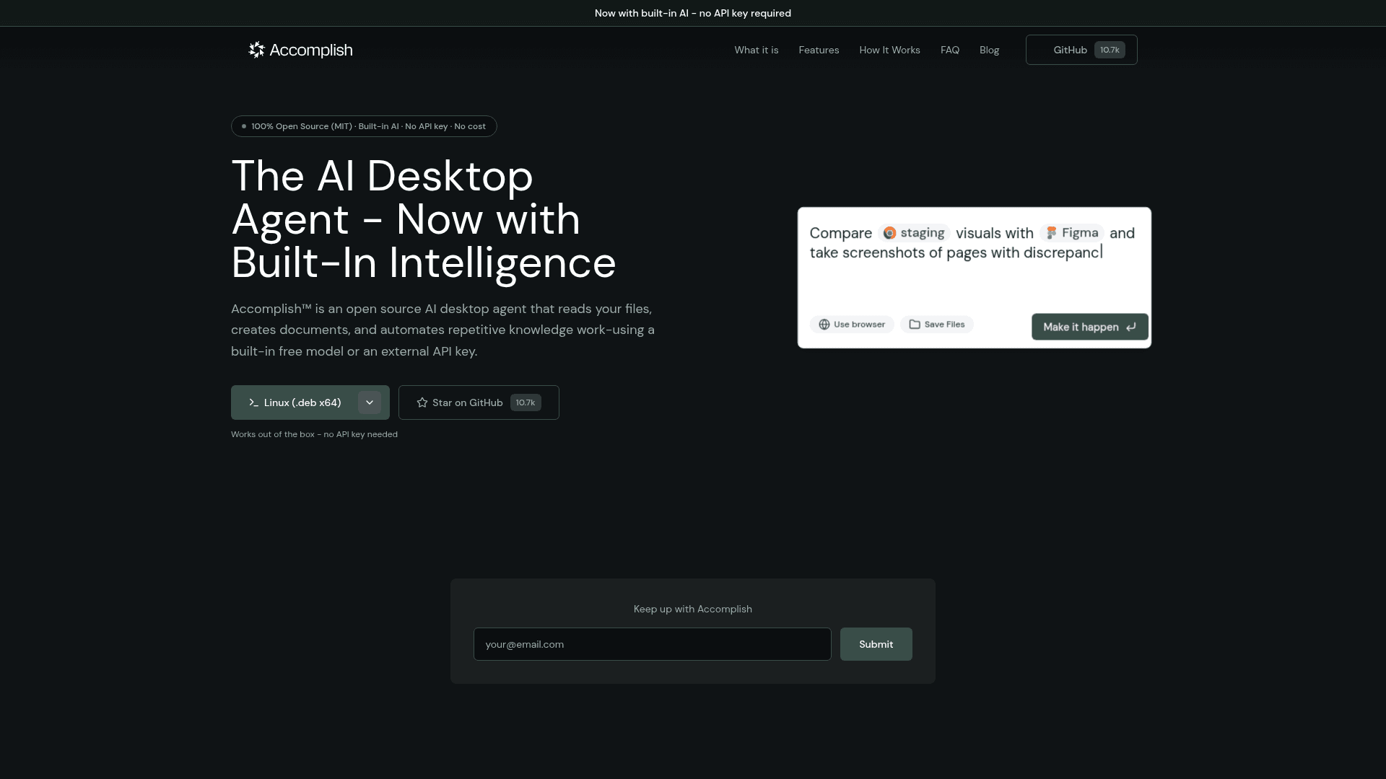Open the What it is menu item
Viewport: 1386px width, 779px height.
click(757, 50)
